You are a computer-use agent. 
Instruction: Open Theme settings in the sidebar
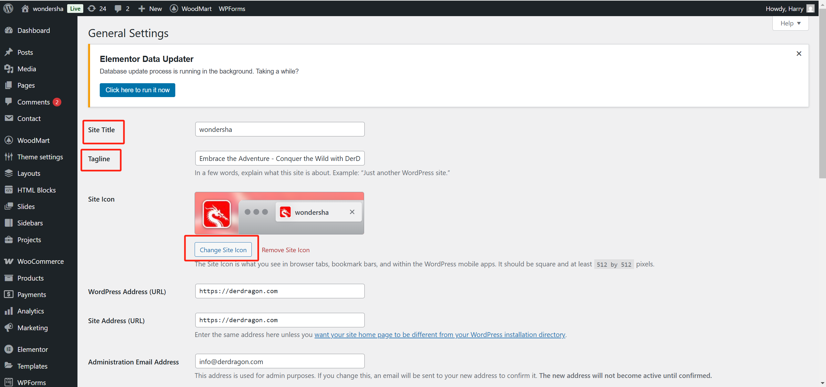click(40, 157)
